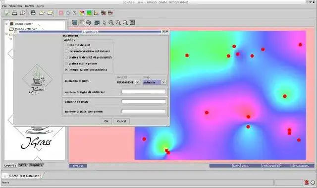This screenshot has height=188, width=317.
Task: Click the monitor icon next to the clock icon
Action: 33,13
